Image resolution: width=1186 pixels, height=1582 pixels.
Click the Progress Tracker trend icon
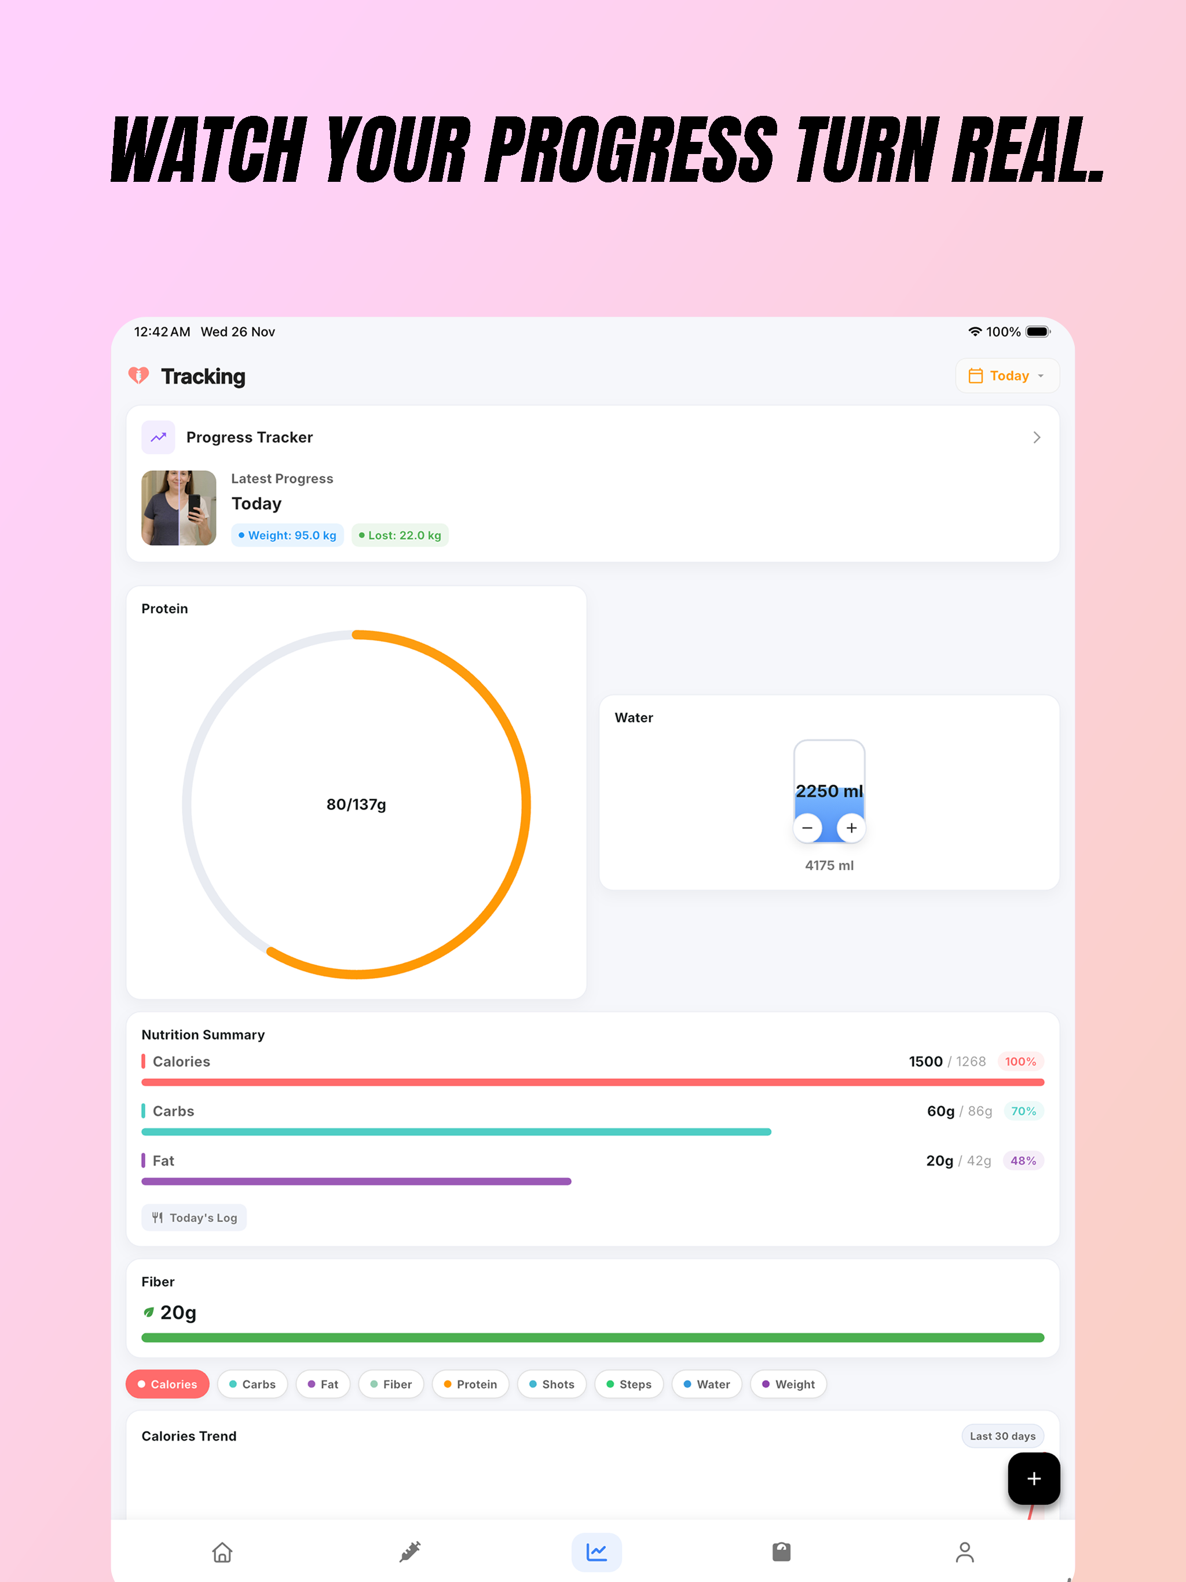[158, 437]
